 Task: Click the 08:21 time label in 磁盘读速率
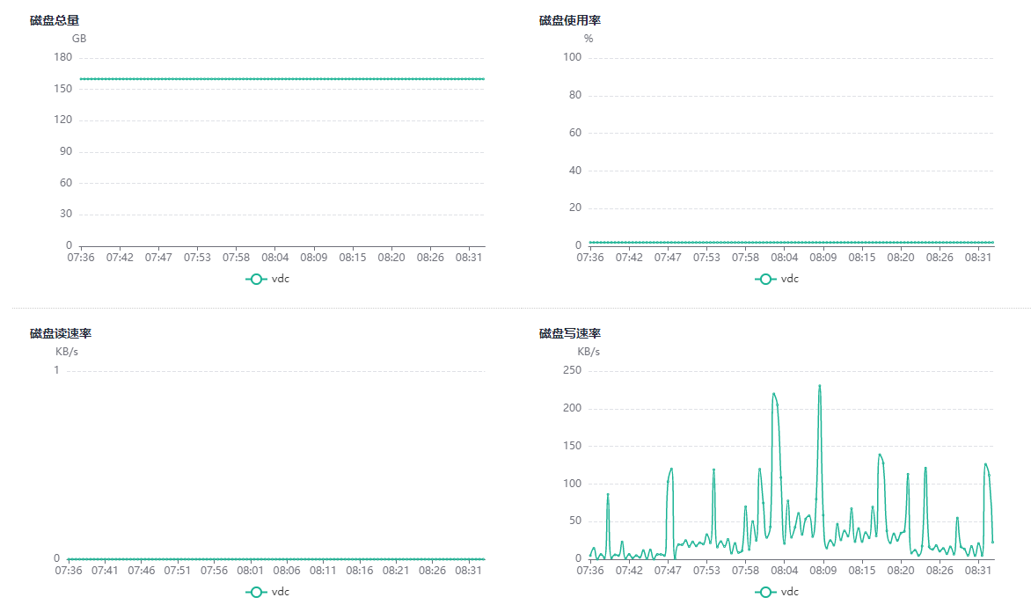coord(396,571)
